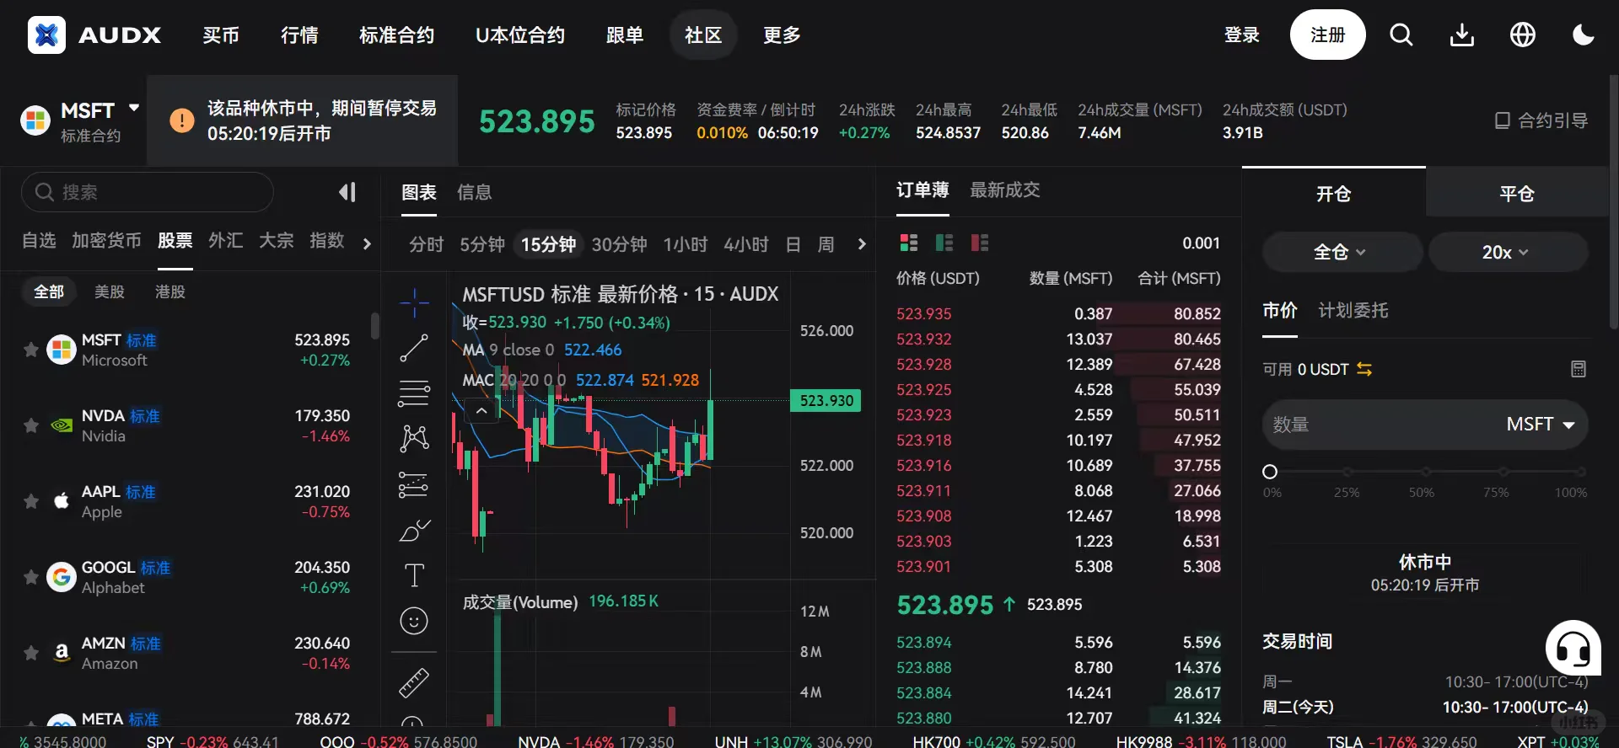1619x748 pixels.
Task: Favorite GOOGL with its star
Action: (x=31, y=577)
